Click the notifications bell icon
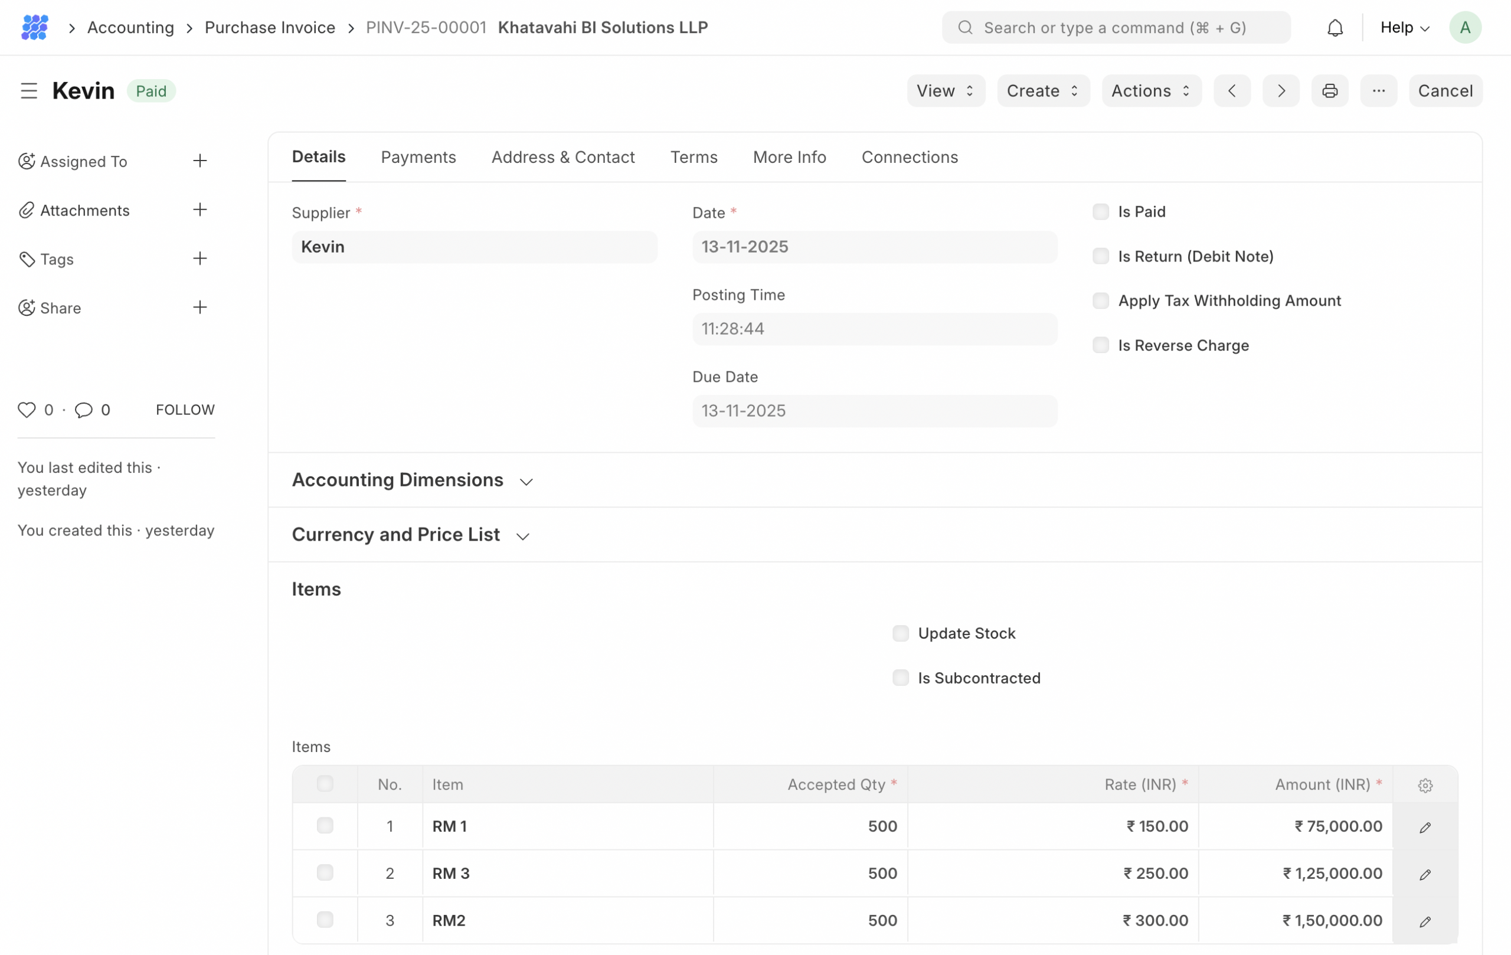Image resolution: width=1511 pixels, height=955 pixels. pos(1335,28)
